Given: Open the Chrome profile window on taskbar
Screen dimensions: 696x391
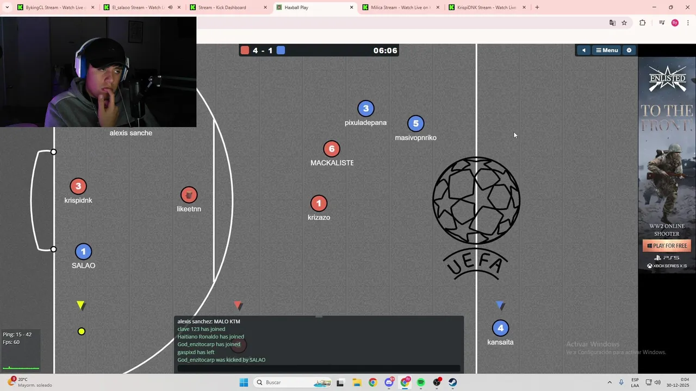Looking at the screenshot, I should click(x=405, y=382).
